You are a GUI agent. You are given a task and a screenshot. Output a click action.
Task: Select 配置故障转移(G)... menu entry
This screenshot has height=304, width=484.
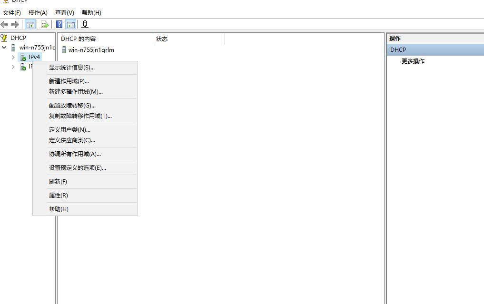[72, 106]
